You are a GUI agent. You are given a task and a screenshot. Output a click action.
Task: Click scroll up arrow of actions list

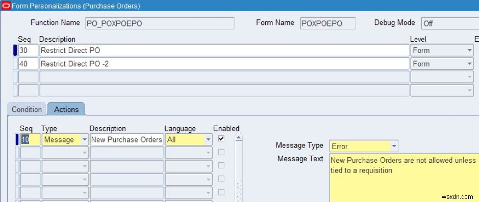pyautogui.click(x=239, y=138)
